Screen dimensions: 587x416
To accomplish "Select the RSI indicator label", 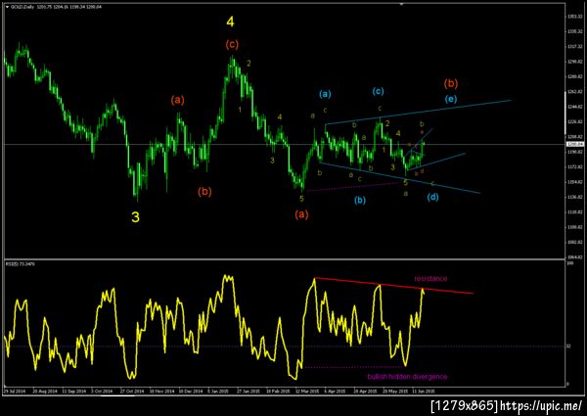I will click(x=20, y=264).
